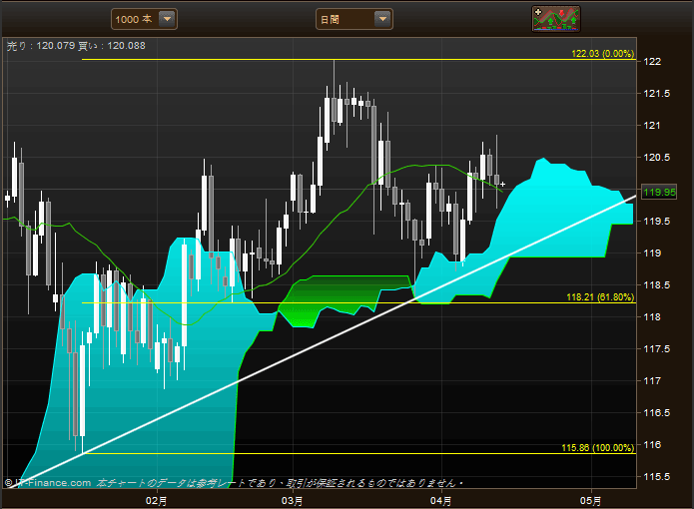694x509 pixels.
Task: Click the sell/buy quote text 120.079
Action: (55, 46)
